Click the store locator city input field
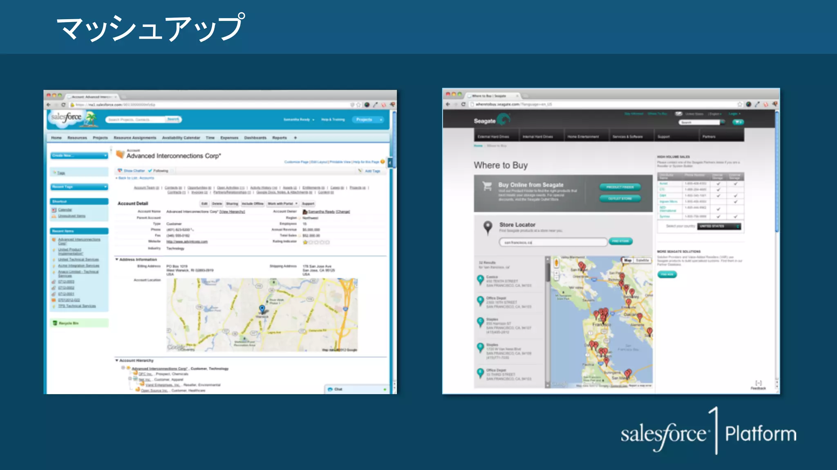This screenshot has width=837, height=470. click(x=553, y=242)
